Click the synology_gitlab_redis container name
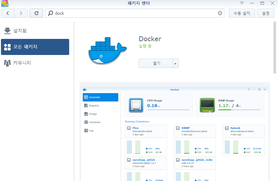278x181 pixels. [x=197, y=160]
